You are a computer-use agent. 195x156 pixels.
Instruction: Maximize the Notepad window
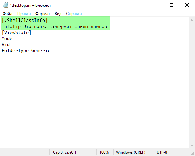[171, 5]
